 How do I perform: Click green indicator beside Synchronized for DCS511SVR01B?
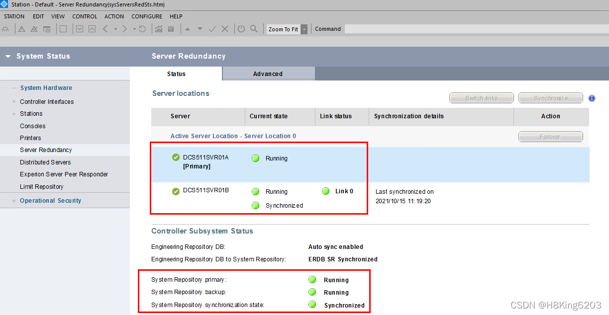255,205
